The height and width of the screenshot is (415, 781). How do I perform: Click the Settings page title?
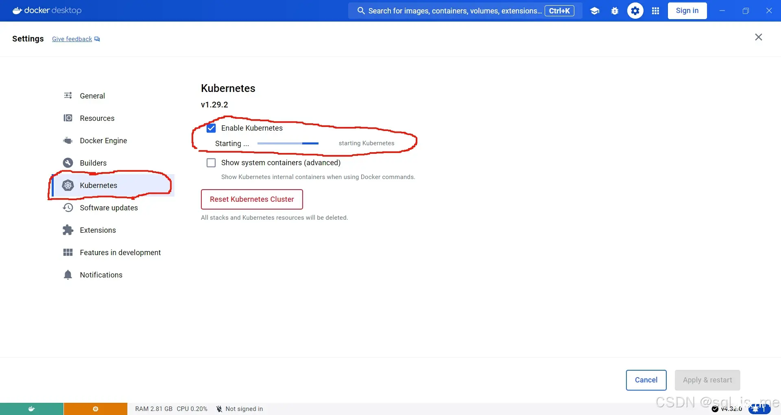[x=28, y=39]
